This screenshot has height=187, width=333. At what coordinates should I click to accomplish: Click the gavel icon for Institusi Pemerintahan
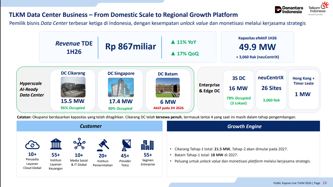point(103,145)
